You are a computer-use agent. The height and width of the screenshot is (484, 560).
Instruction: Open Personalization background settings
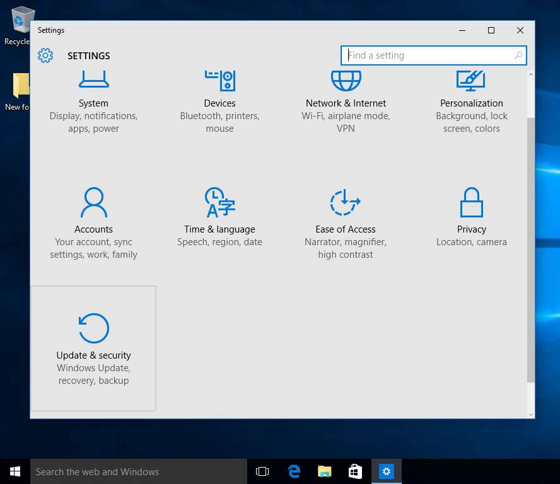(472, 101)
